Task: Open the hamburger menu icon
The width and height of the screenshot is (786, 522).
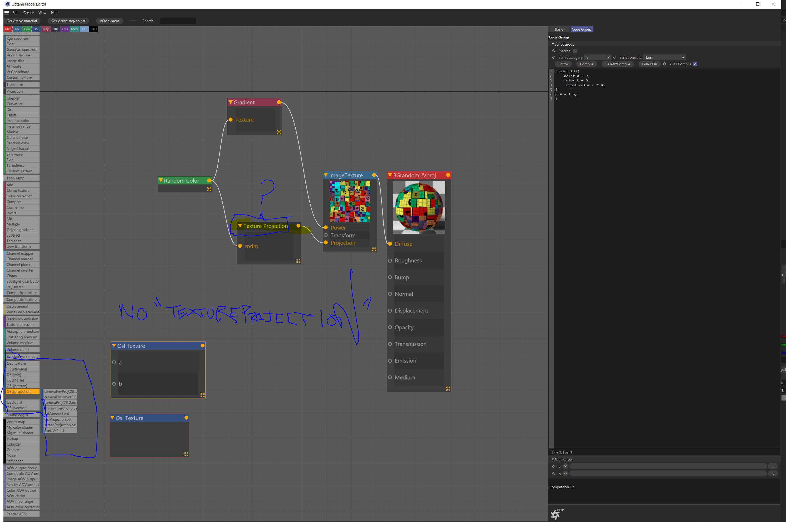Action: coord(7,13)
